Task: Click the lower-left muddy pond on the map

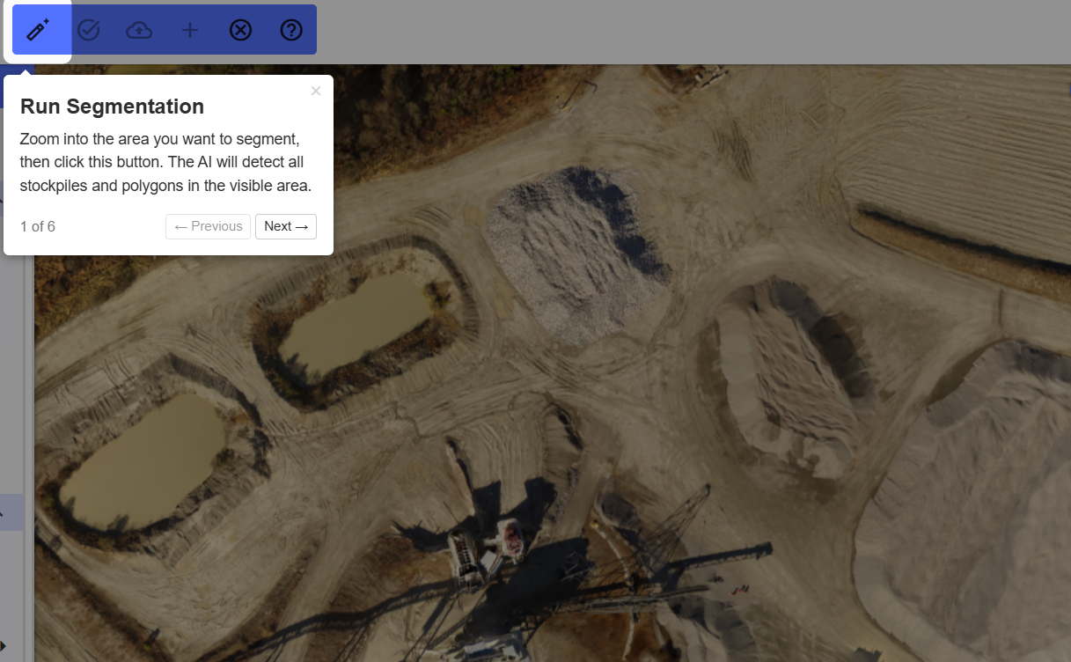Action: [145, 458]
